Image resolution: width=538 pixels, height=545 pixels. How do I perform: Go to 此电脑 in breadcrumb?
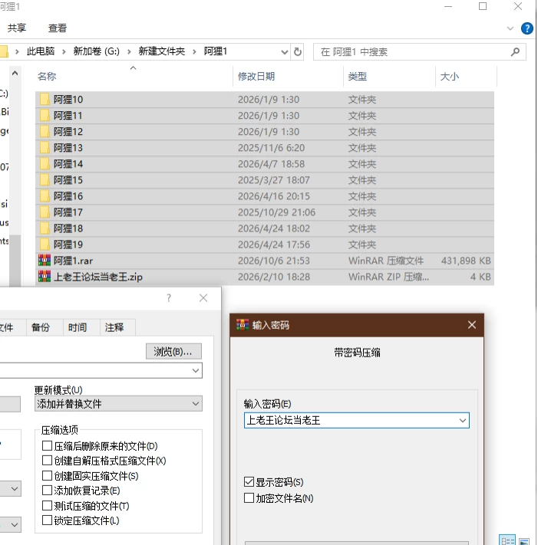tap(41, 51)
